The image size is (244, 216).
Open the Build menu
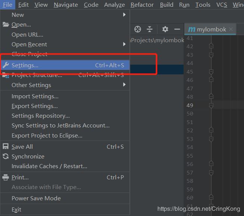[167, 5]
